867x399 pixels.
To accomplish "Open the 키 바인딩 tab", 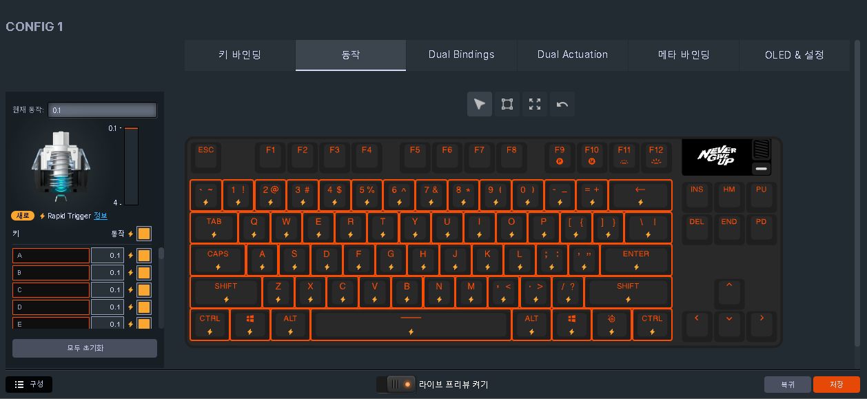I will pos(239,55).
